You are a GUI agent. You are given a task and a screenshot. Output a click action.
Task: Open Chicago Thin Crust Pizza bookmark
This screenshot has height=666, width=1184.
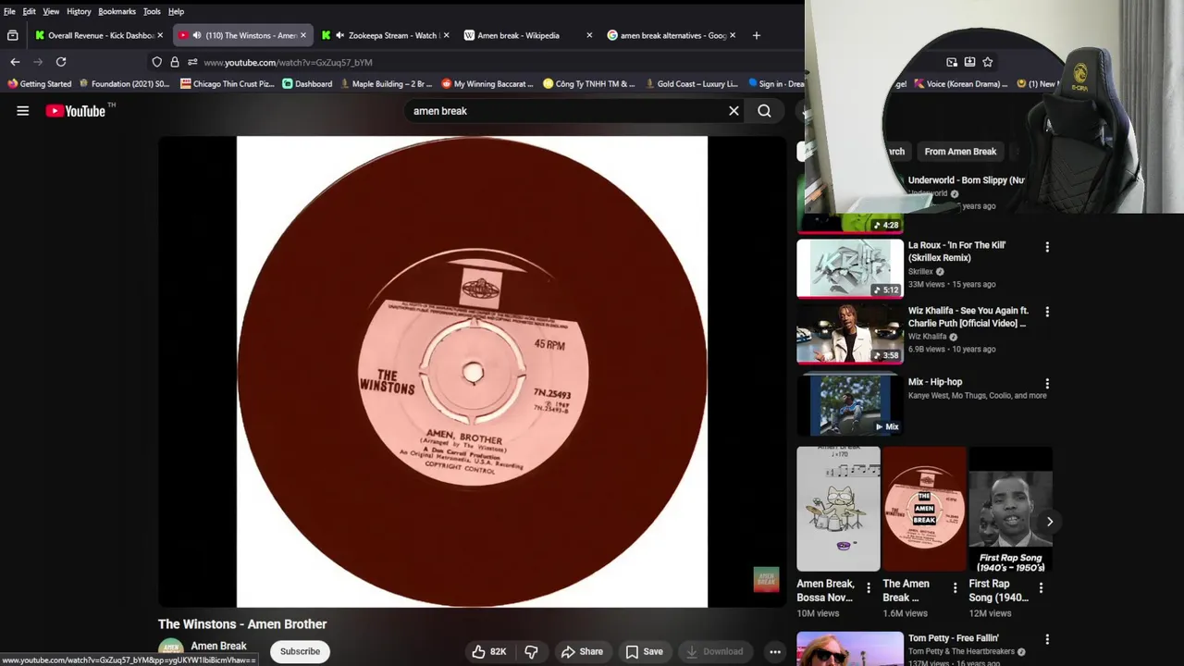[228, 84]
